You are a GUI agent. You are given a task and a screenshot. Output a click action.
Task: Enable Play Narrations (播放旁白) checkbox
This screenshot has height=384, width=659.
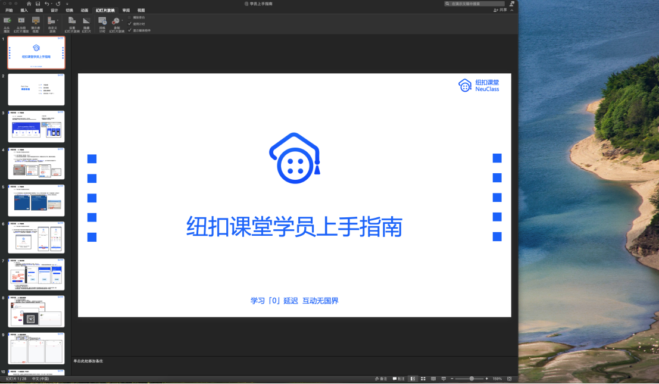(x=129, y=17)
